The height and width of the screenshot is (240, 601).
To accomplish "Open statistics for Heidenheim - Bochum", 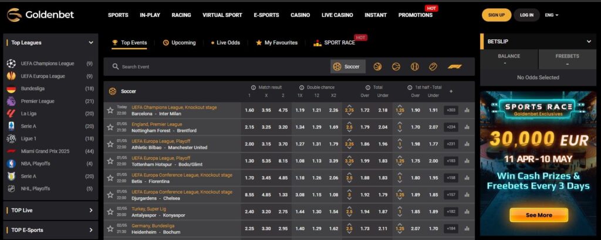I will click(467, 228).
